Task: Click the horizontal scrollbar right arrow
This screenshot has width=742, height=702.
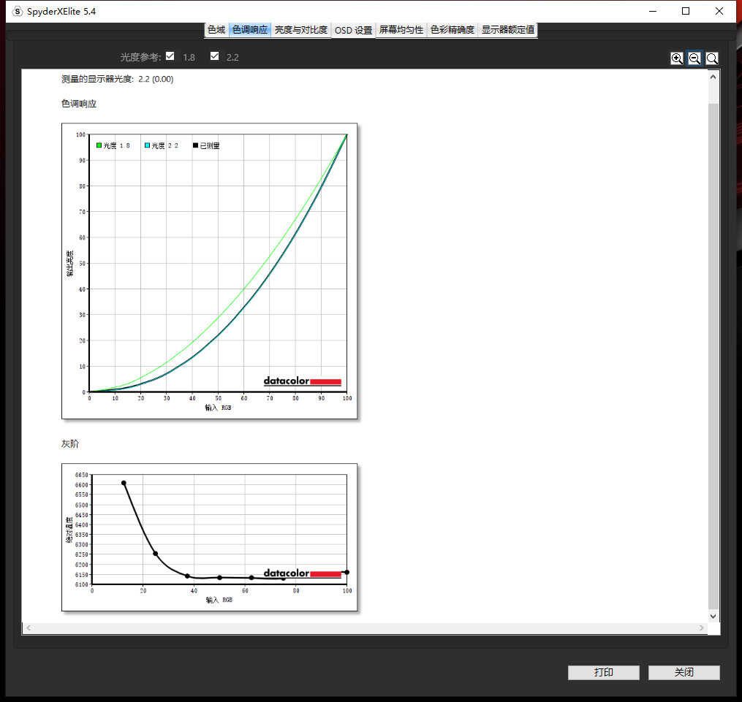Action: 701,627
